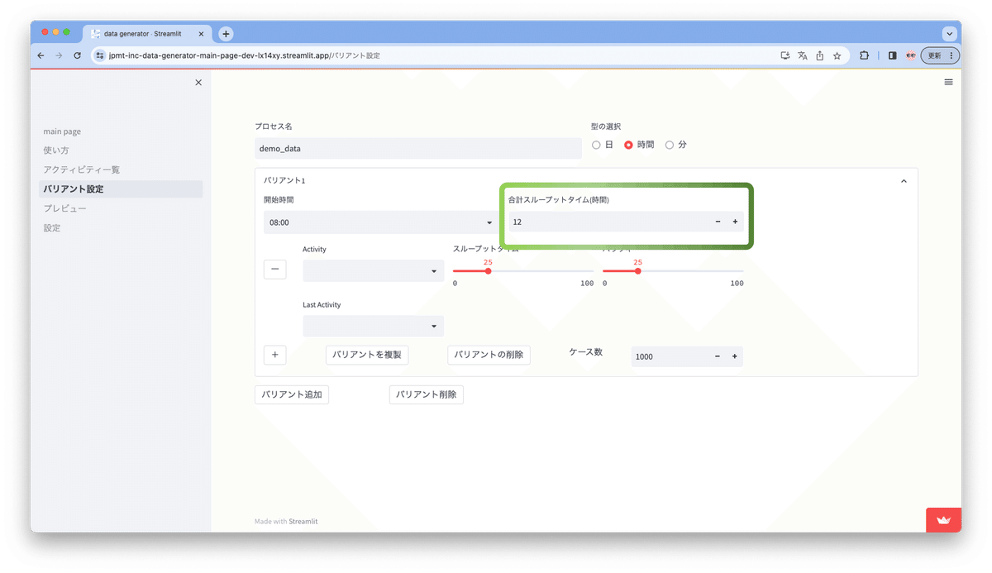Open a new browser tab
The width and height of the screenshot is (992, 573).
226,34
